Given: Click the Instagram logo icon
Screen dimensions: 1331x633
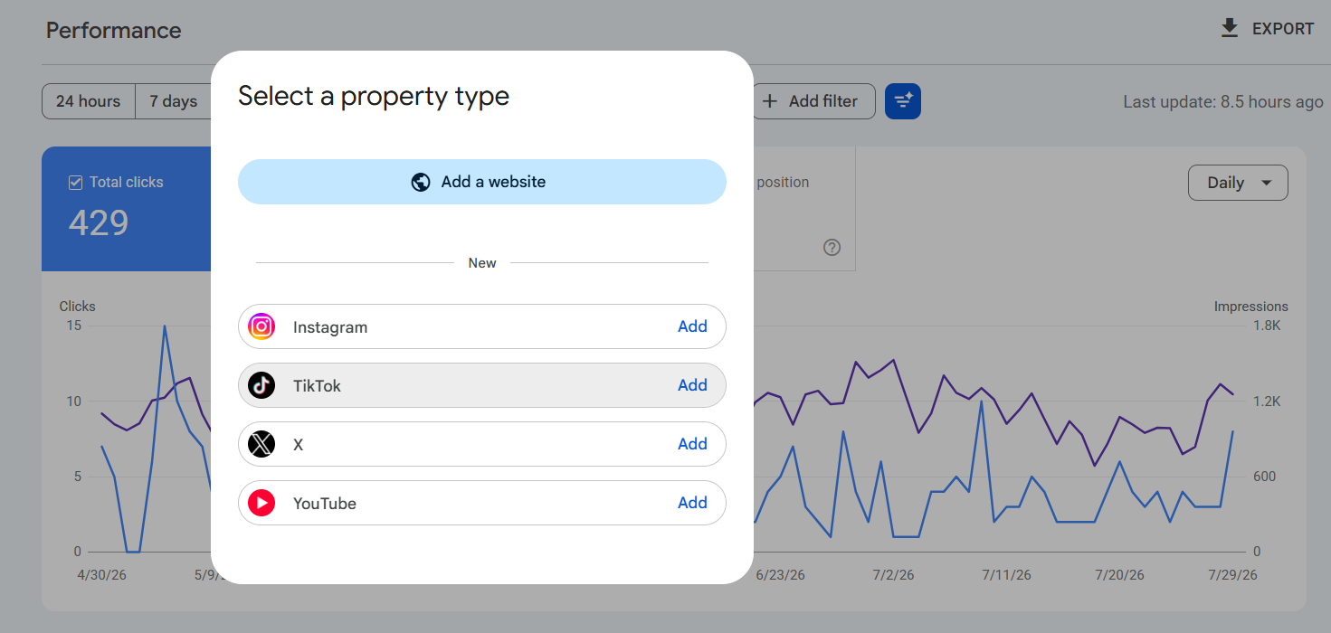Looking at the screenshot, I should [x=261, y=326].
